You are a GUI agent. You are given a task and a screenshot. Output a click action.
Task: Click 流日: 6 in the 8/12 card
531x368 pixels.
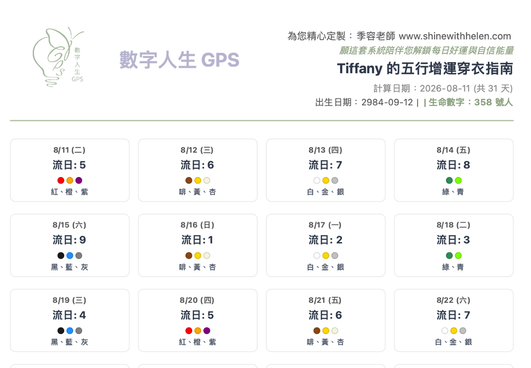[x=197, y=165]
